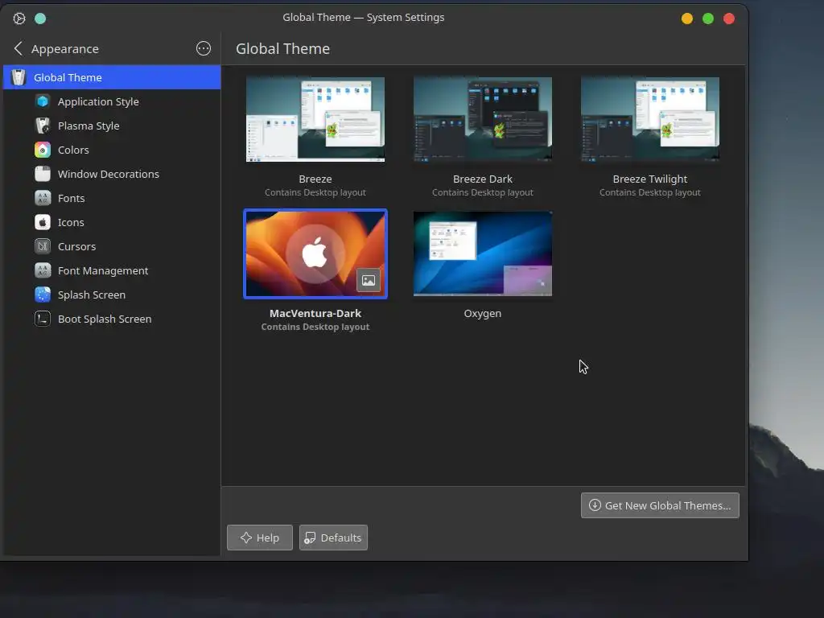
Task: Click the Get New Global Themes button
Action: coord(660,505)
